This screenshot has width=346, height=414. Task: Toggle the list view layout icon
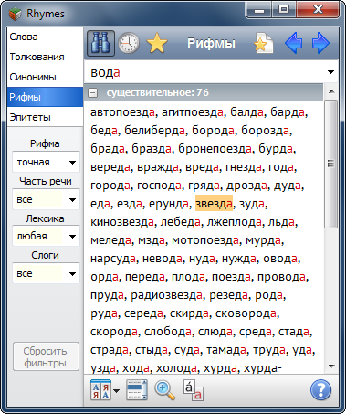click(x=137, y=390)
